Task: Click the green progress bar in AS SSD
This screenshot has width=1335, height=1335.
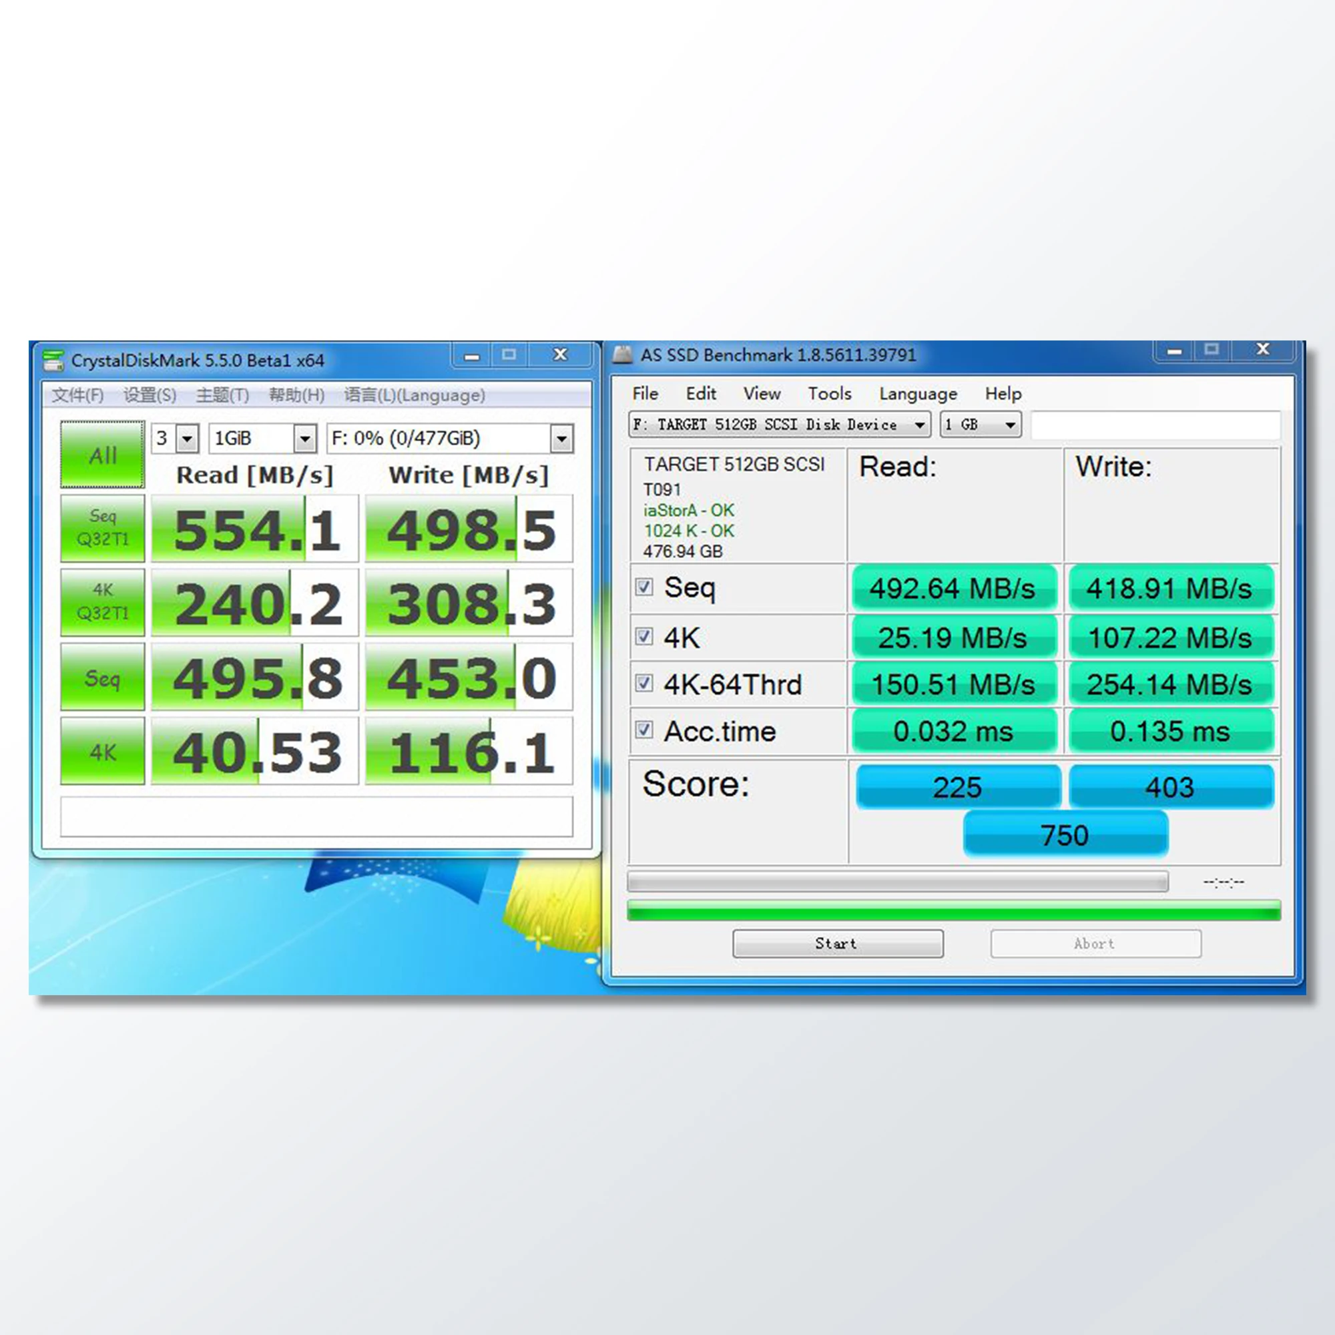Action: pos(954,910)
